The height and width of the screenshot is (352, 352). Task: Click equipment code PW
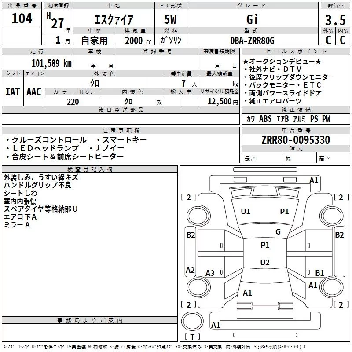pyautogui.click(x=326, y=118)
